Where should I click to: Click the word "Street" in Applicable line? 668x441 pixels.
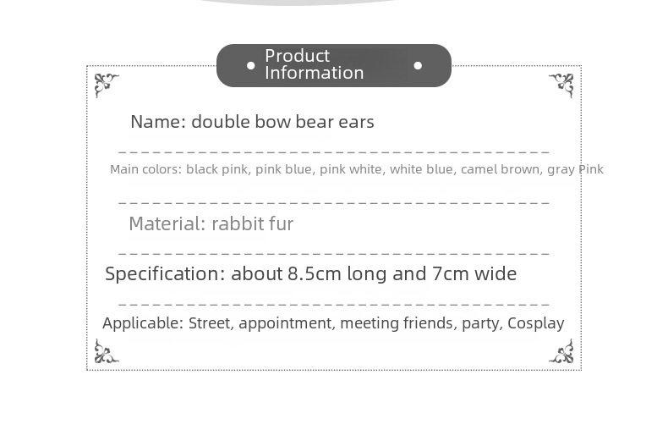pos(209,323)
